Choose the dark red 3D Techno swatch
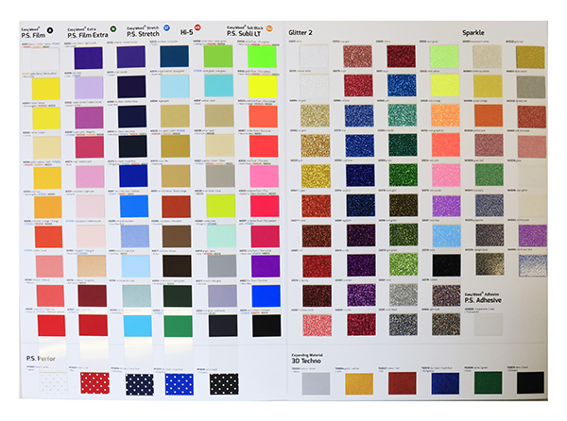Screen dimensions: 567x421 click(403, 383)
